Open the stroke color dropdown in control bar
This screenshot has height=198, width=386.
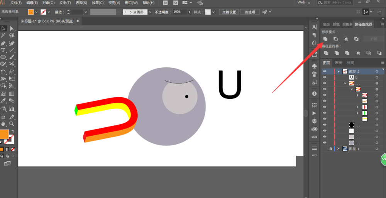click(49, 12)
